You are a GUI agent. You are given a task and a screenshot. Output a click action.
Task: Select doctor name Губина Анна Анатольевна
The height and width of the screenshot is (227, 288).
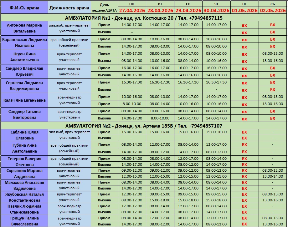[x=24, y=148]
